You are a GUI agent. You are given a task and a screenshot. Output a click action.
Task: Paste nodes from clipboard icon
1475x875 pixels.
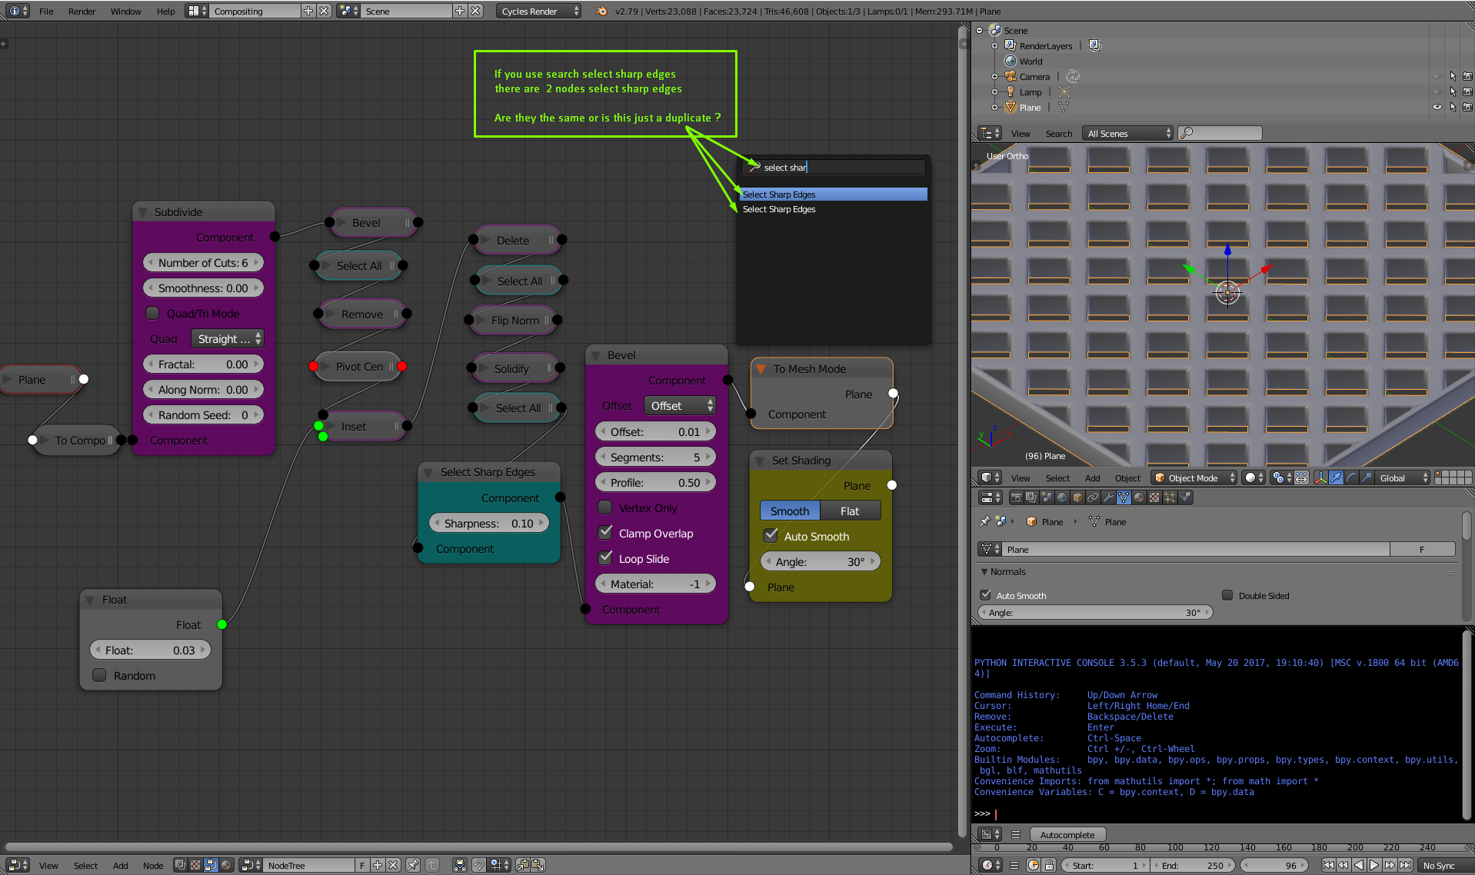(x=538, y=865)
